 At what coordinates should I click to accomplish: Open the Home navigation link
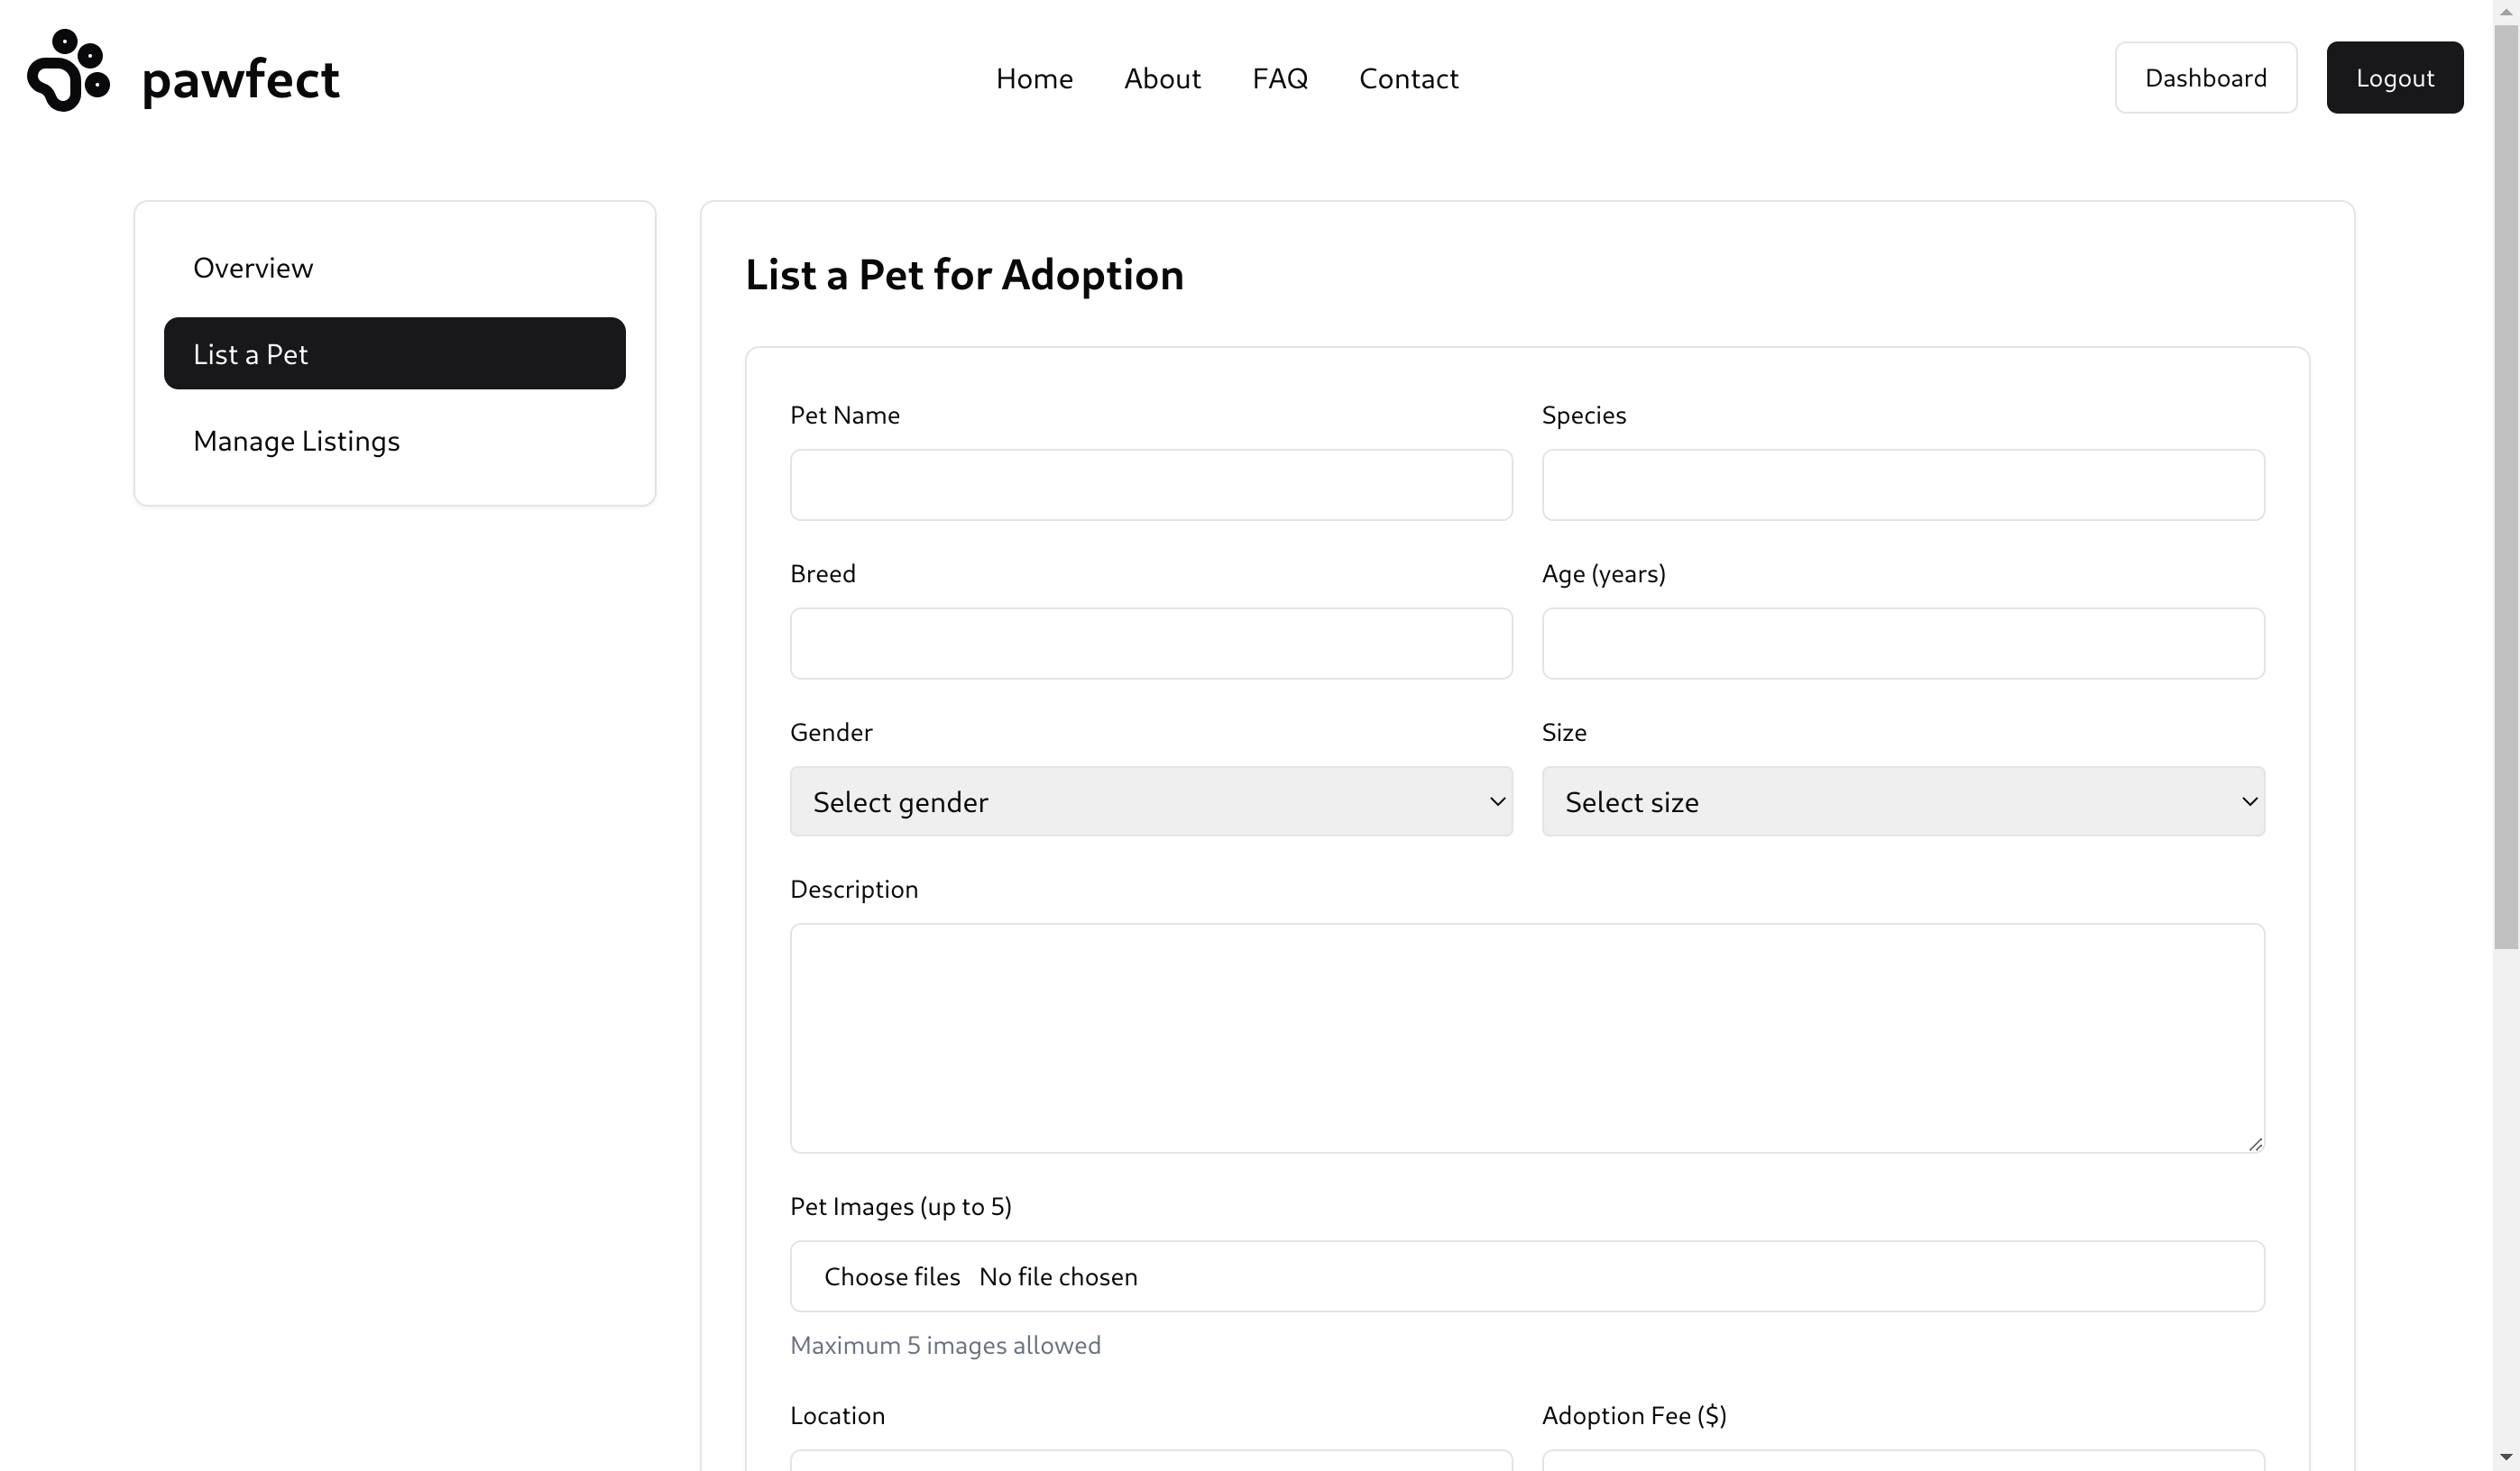click(x=1034, y=78)
